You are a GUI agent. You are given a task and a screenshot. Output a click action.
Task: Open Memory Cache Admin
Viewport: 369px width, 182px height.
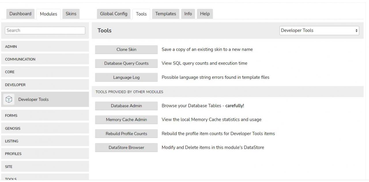[x=126, y=120]
